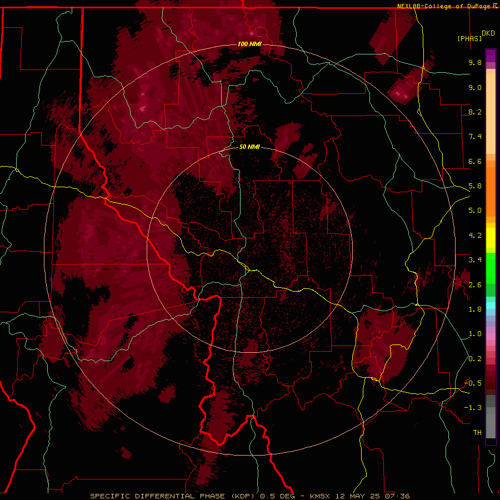Click the 3.4 scale value
The image size is (500, 500).
point(475,260)
